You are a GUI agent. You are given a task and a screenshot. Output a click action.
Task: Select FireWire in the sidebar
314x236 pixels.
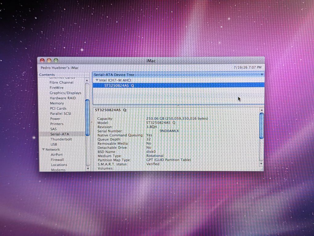(x=56, y=88)
